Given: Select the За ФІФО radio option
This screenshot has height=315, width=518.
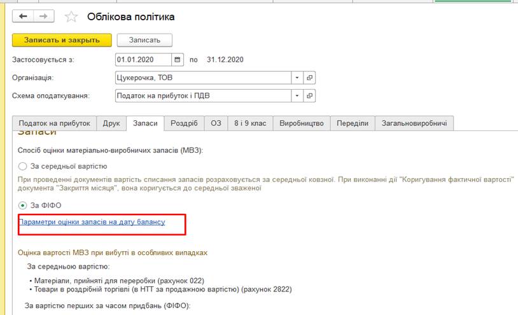Looking at the screenshot, I should (x=23, y=206).
